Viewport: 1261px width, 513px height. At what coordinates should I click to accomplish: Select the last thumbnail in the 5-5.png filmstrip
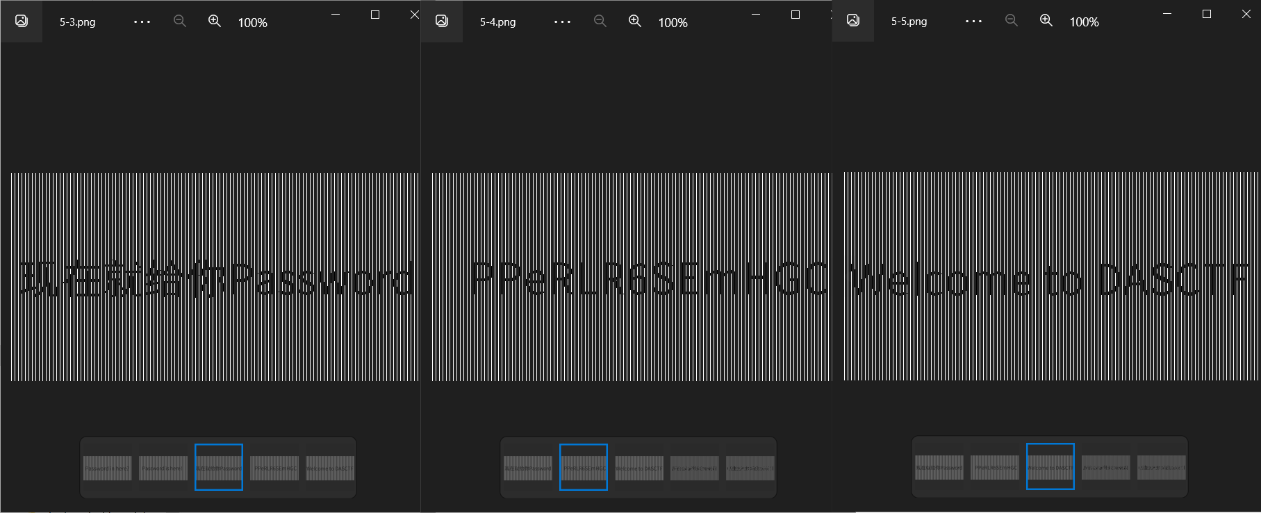tap(1162, 467)
